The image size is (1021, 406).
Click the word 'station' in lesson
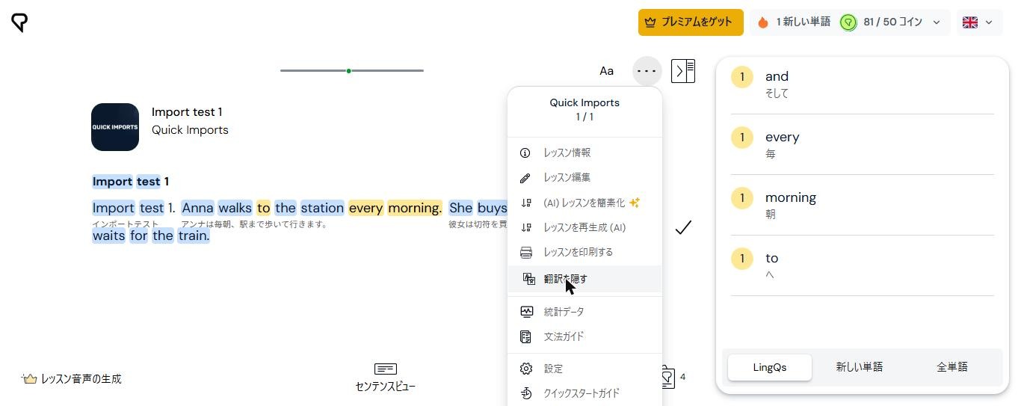click(322, 208)
